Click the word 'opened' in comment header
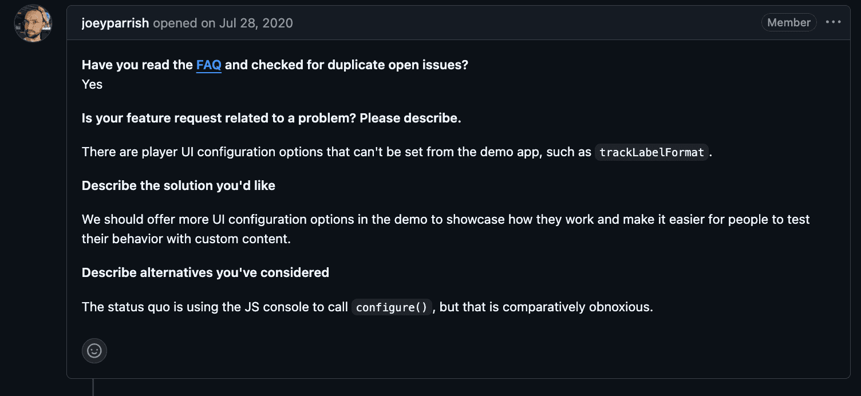861x396 pixels. pyautogui.click(x=173, y=23)
